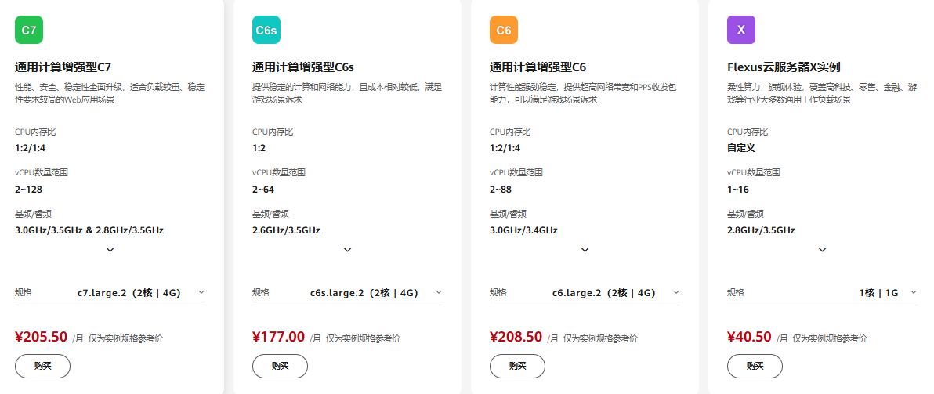
Task: Expand more details on the C6 card
Action: [x=585, y=250]
